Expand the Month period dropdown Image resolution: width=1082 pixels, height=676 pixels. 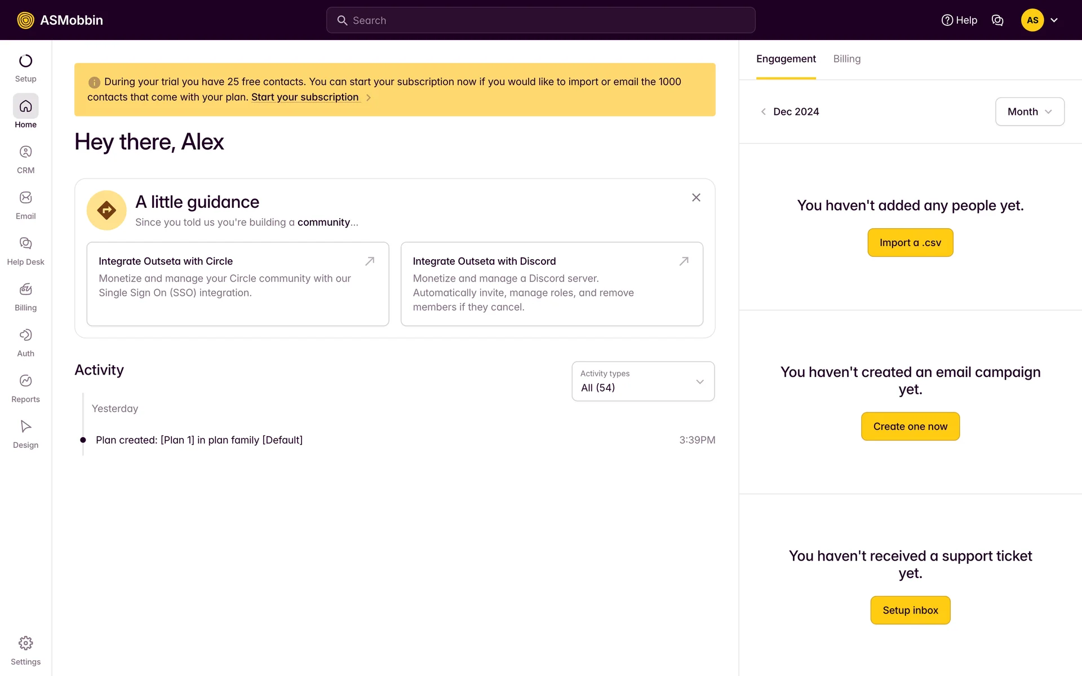(x=1030, y=112)
